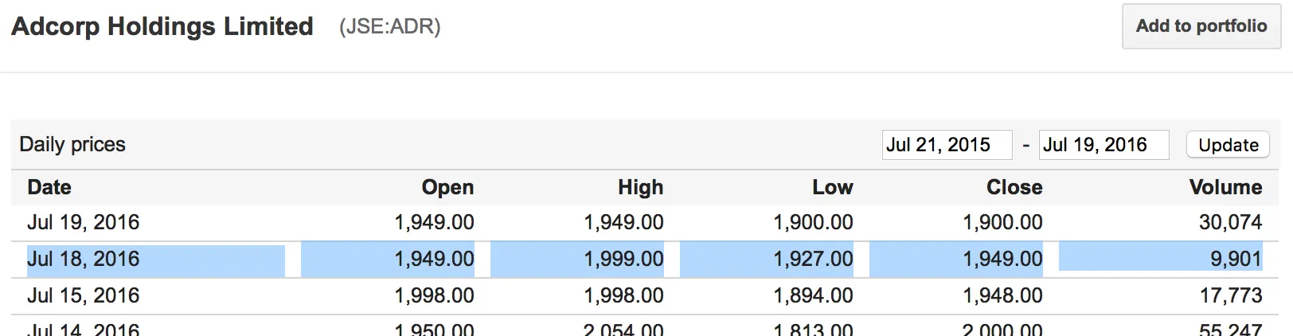Select the High column header
Image resolution: width=1293 pixels, height=336 pixels.
tap(640, 187)
